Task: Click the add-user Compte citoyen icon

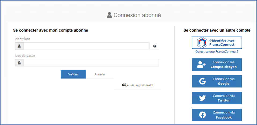Action: (201, 65)
